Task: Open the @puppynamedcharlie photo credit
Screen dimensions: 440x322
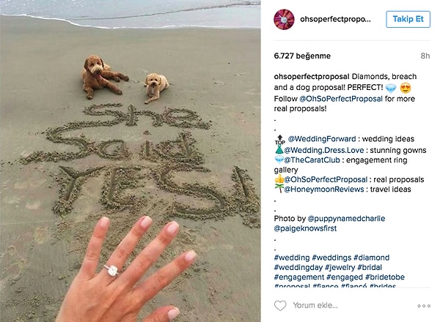Action: click(x=346, y=218)
